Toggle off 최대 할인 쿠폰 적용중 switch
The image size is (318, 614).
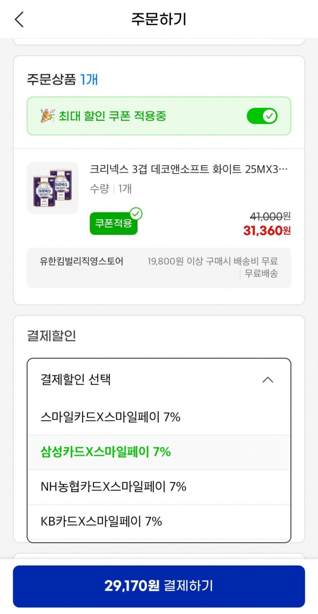[262, 116]
